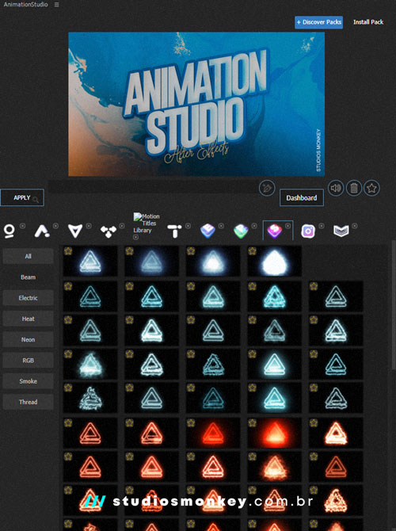
Task: Click the vertical scrollbar of preset grid
Action: [x=394, y=305]
